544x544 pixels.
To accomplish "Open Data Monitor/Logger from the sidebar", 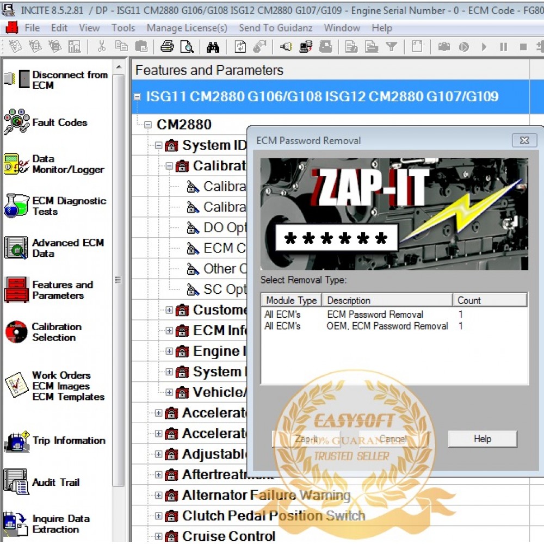I will (54, 164).
